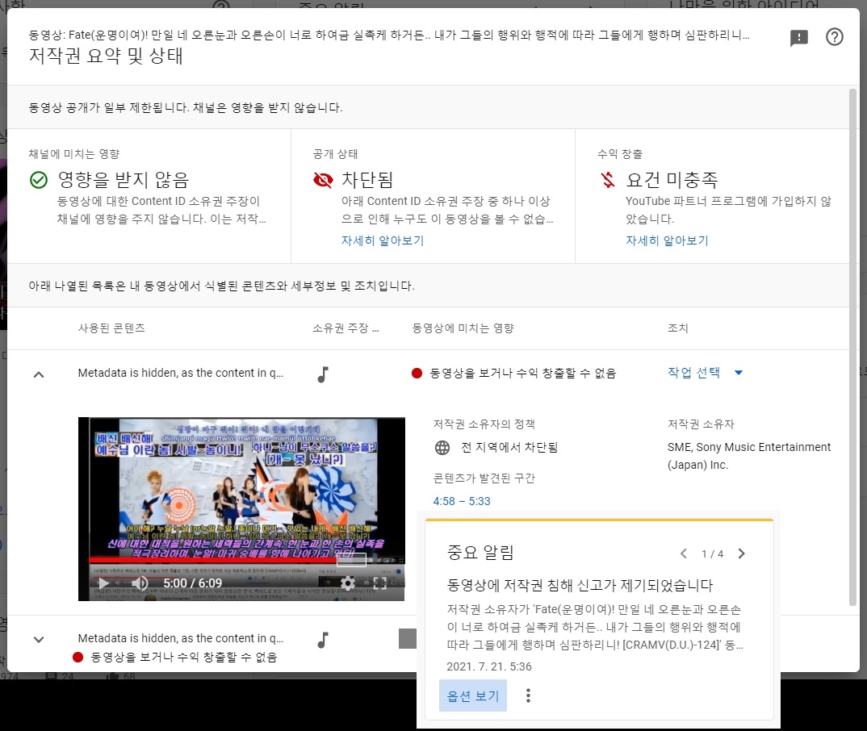The image size is (867, 731).
Task: Play the video preview
Action: click(103, 583)
